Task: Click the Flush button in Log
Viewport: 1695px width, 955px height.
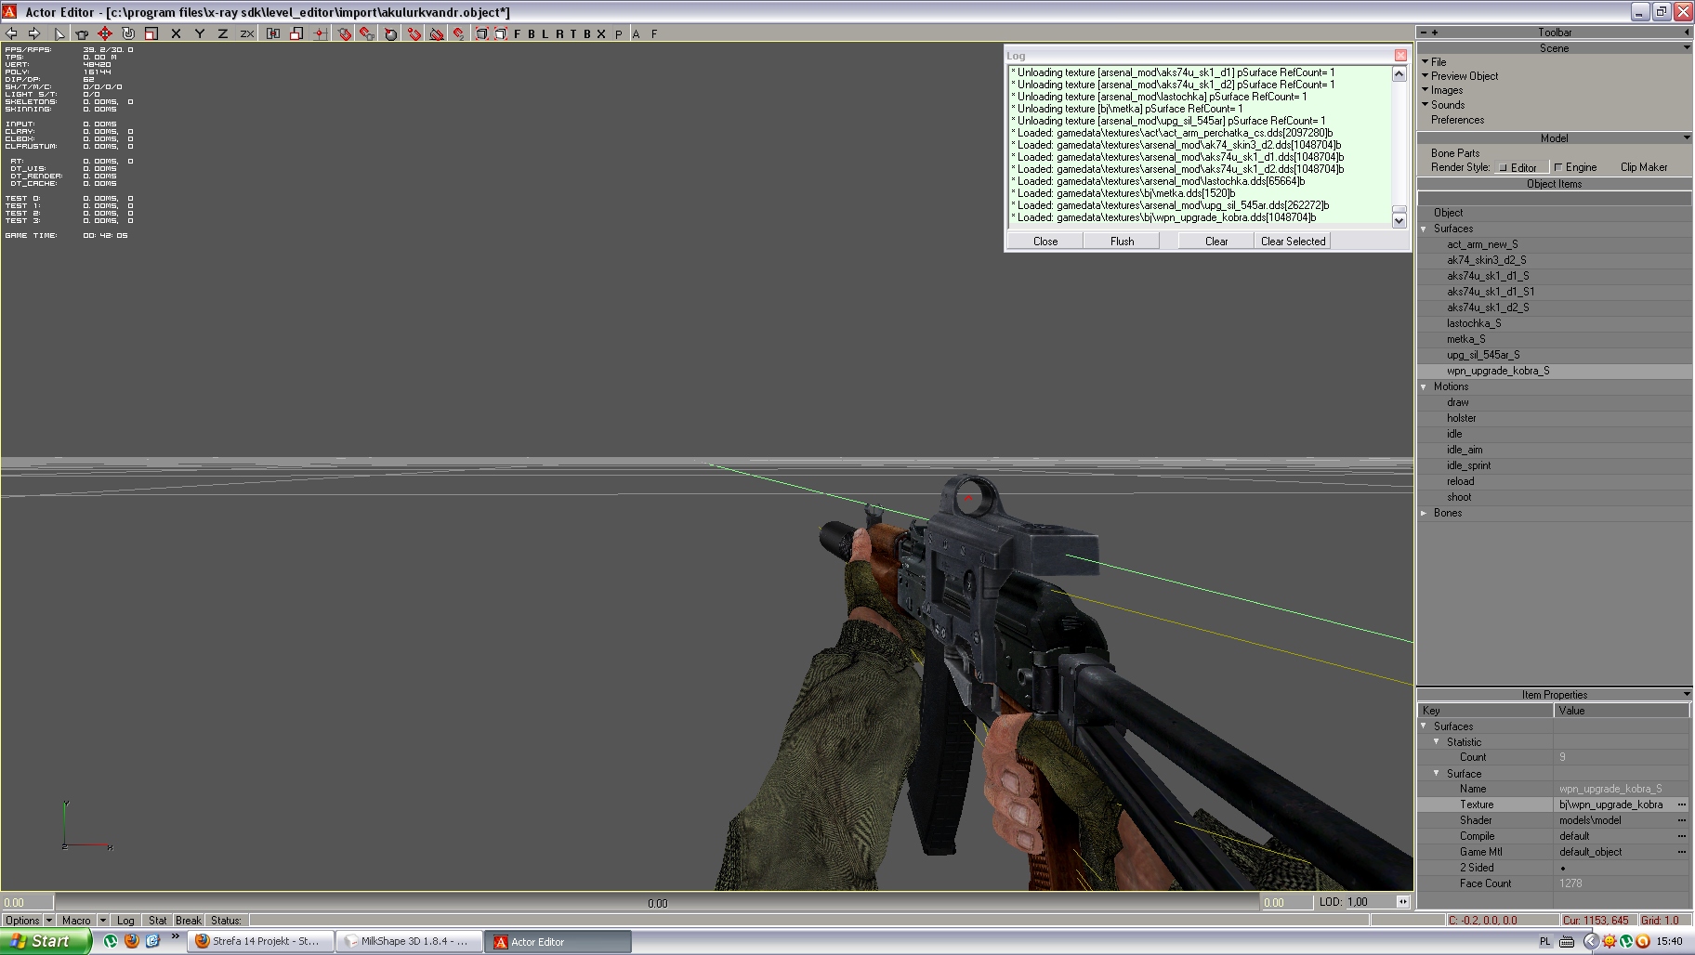Action: pos(1123,241)
